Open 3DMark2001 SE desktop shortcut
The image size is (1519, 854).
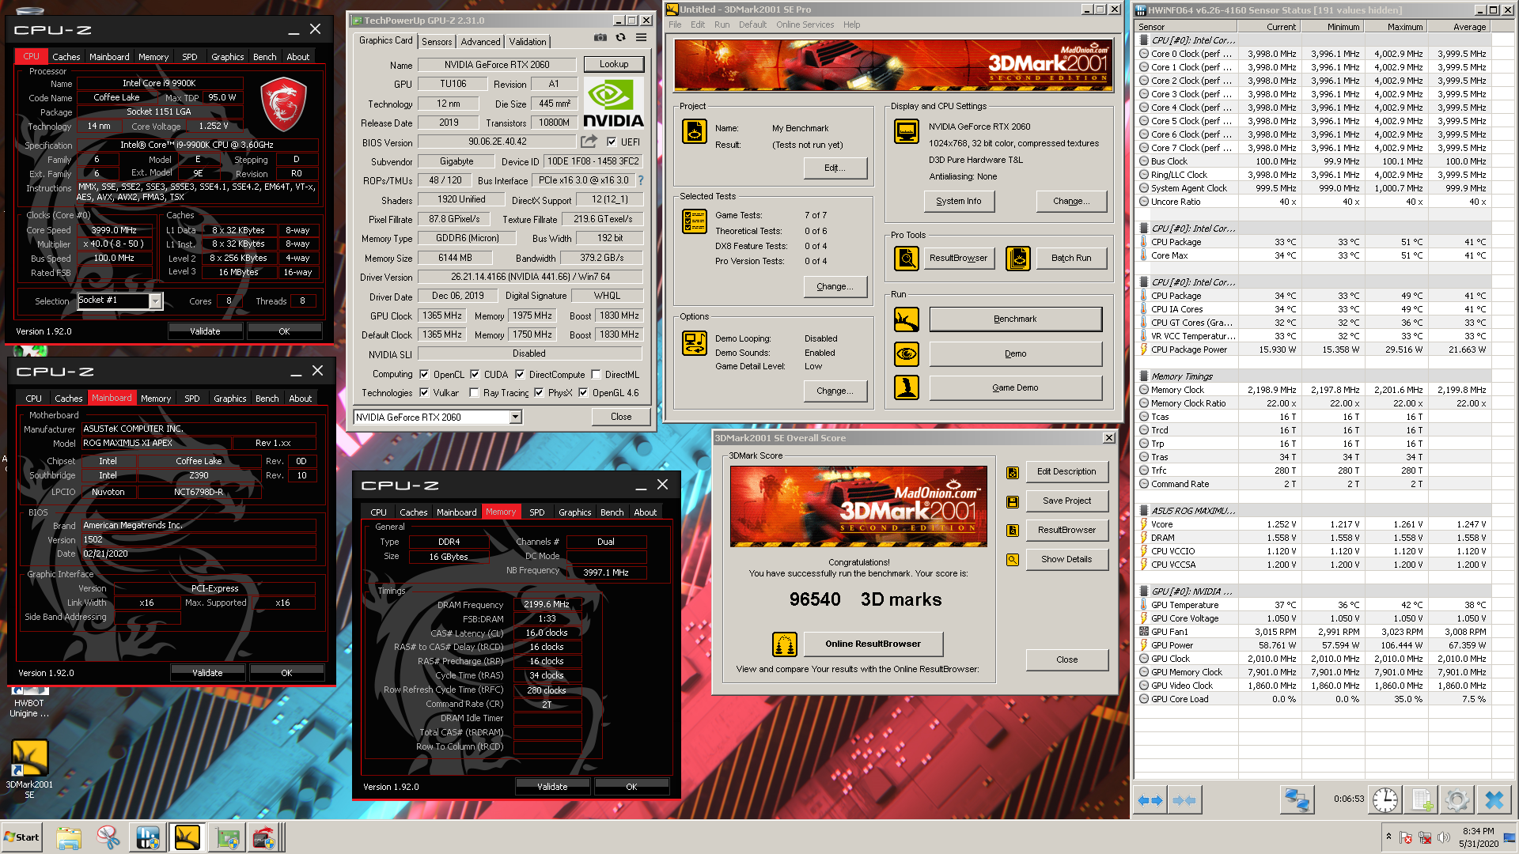click(x=29, y=769)
